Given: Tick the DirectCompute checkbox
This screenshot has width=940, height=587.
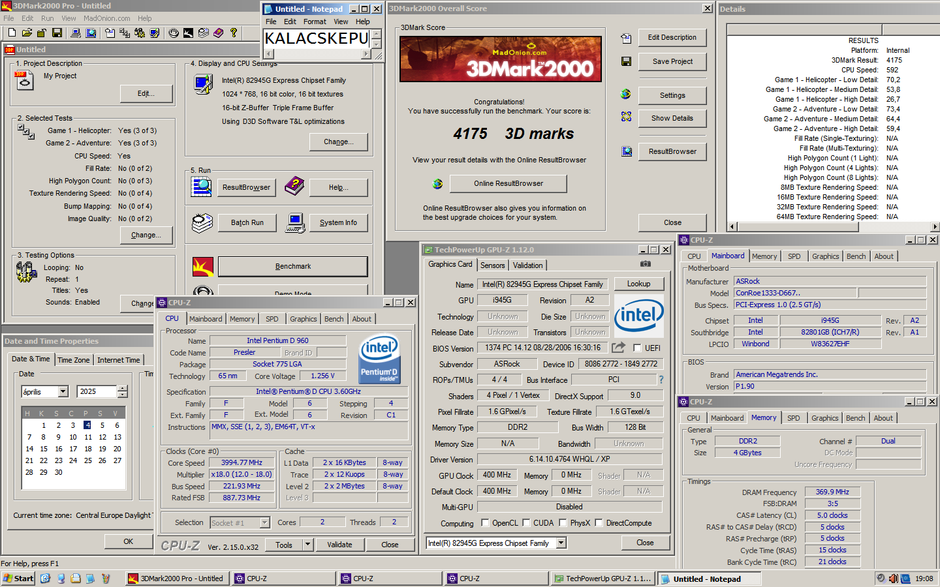Looking at the screenshot, I should pyautogui.click(x=599, y=523).
